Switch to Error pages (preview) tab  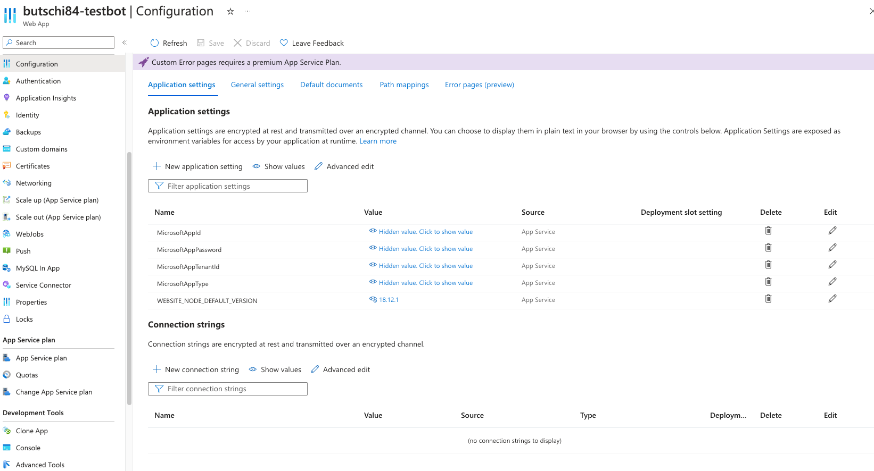pyautogui.click(x=480, y=85)
